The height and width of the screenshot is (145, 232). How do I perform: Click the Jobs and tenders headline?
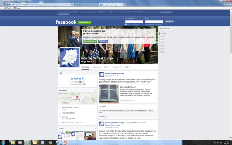point(128,87)
